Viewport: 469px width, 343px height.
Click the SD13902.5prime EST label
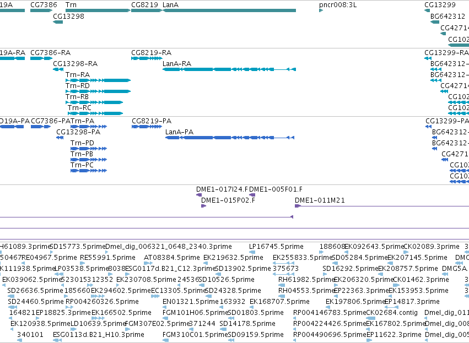[243, 269]
